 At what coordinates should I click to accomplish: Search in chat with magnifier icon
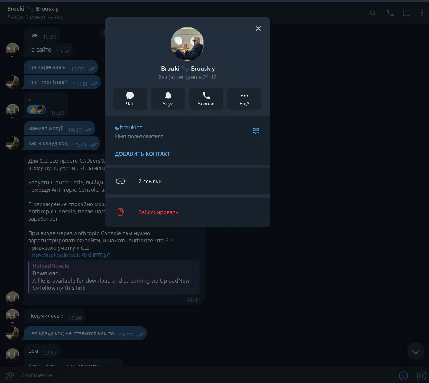(373, 13)
